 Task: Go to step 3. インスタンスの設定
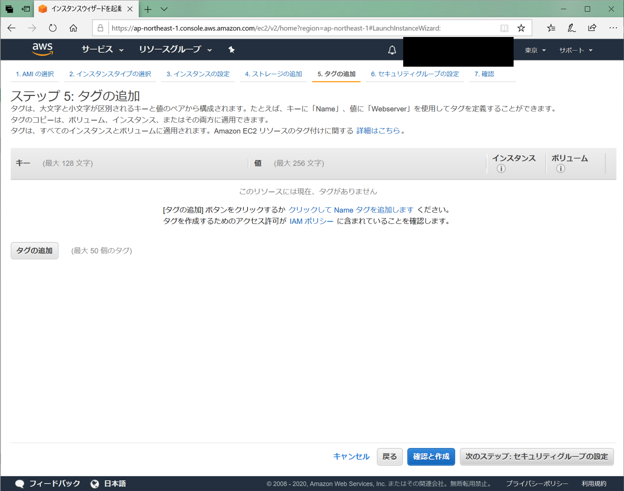198,74
